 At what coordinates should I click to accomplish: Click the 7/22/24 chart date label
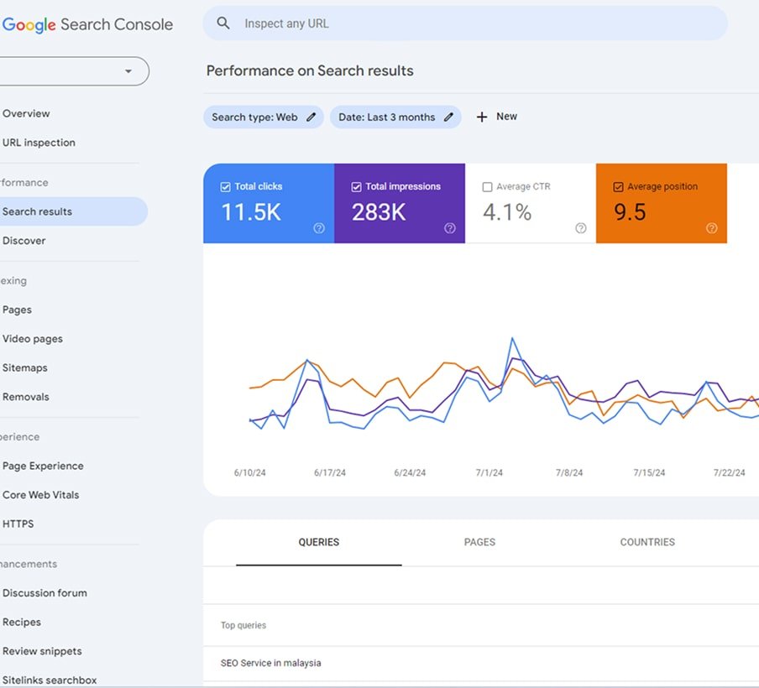click(729, 472)
